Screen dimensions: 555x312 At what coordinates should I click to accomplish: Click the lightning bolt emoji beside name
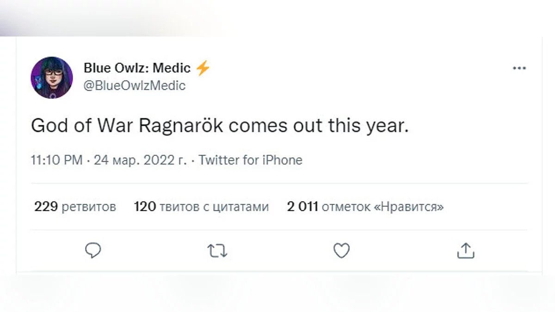[x=203, y=68]
